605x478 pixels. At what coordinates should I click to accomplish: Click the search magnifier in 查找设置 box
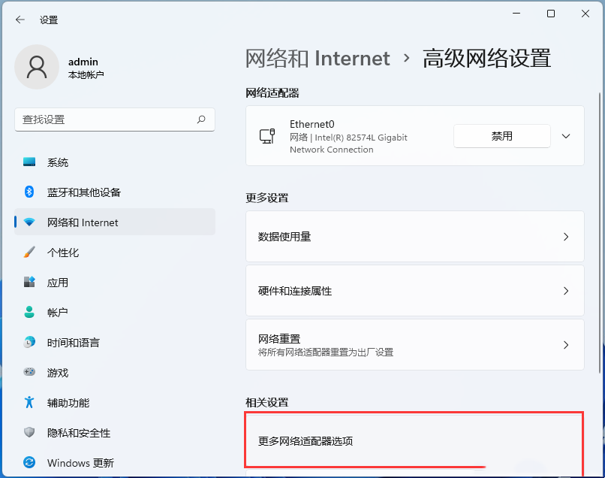click(x=201, y=120)
